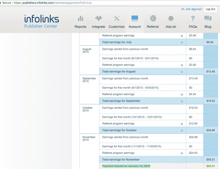The height and width of the screenshot is (169, 220).
Task: Click the $4.54 referral earnings value
Action: point(192,94)
